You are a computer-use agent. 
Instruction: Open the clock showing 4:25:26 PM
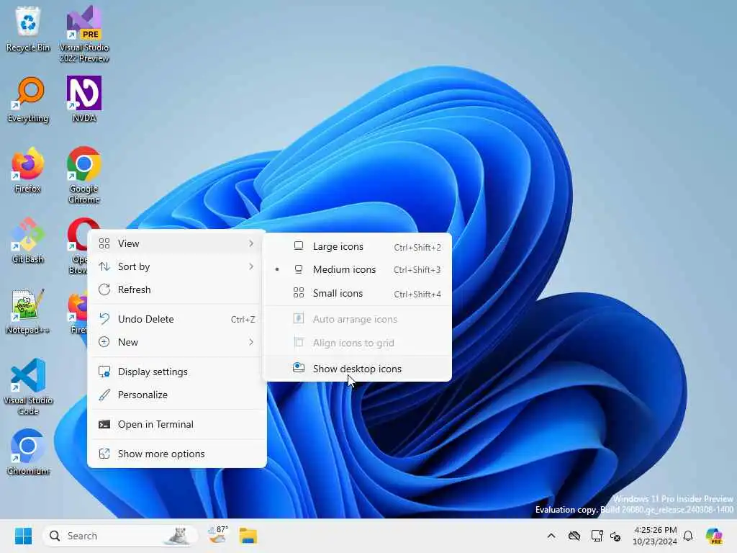tap(655, 536)
